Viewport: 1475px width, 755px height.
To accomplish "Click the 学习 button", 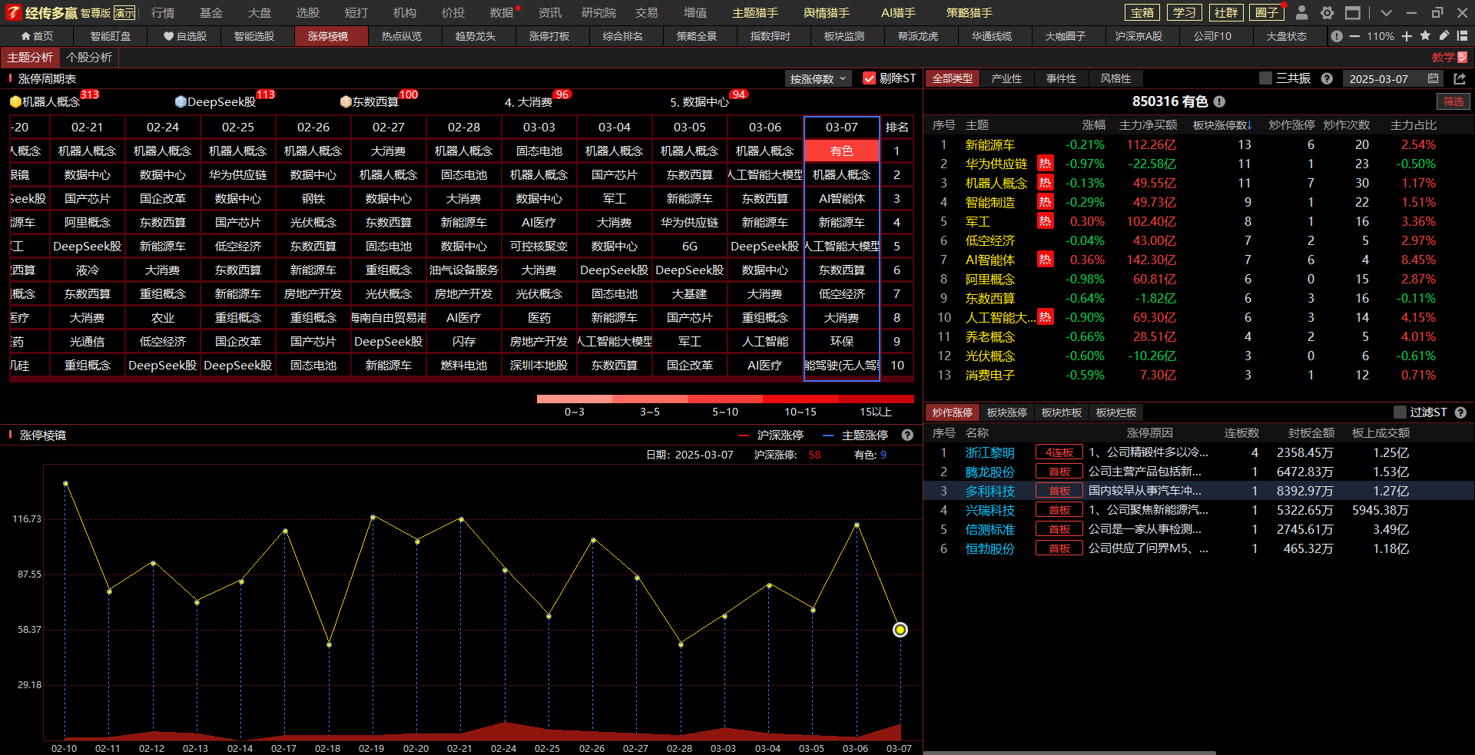I will click(1184, 12).
